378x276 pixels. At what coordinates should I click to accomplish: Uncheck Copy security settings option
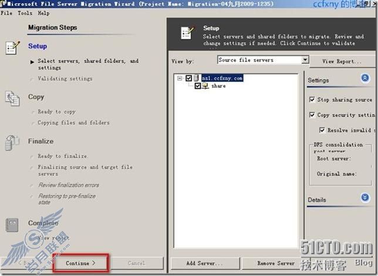[312, 115]
